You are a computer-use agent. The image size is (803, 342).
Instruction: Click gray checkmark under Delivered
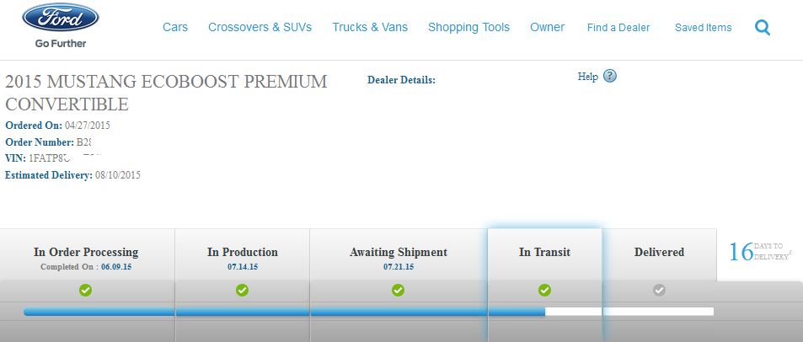(x=659, y=291)
